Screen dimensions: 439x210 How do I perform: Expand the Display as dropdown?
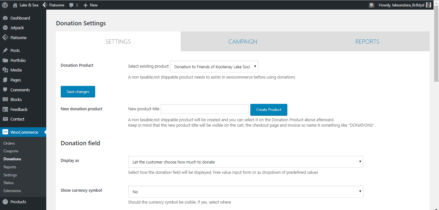pyautogui.click(x=246, y=162)
